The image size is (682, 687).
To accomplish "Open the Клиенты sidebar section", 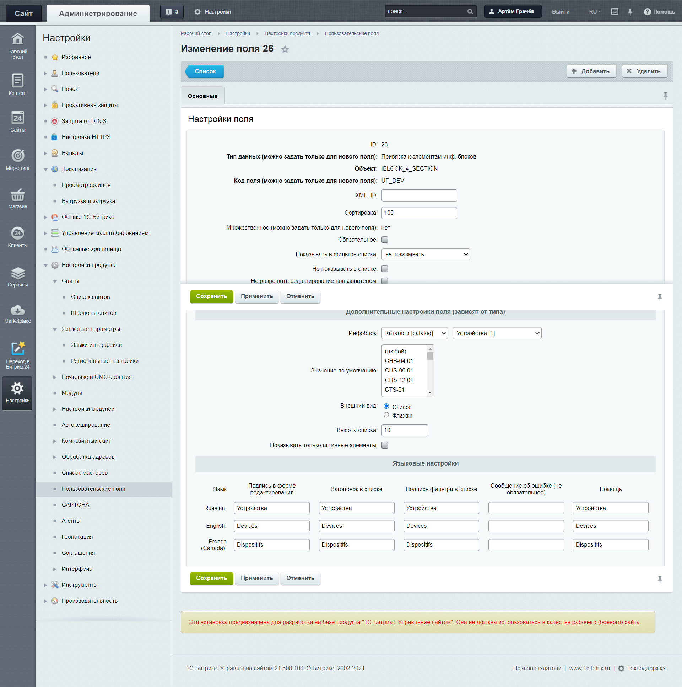I will (17, 237).
